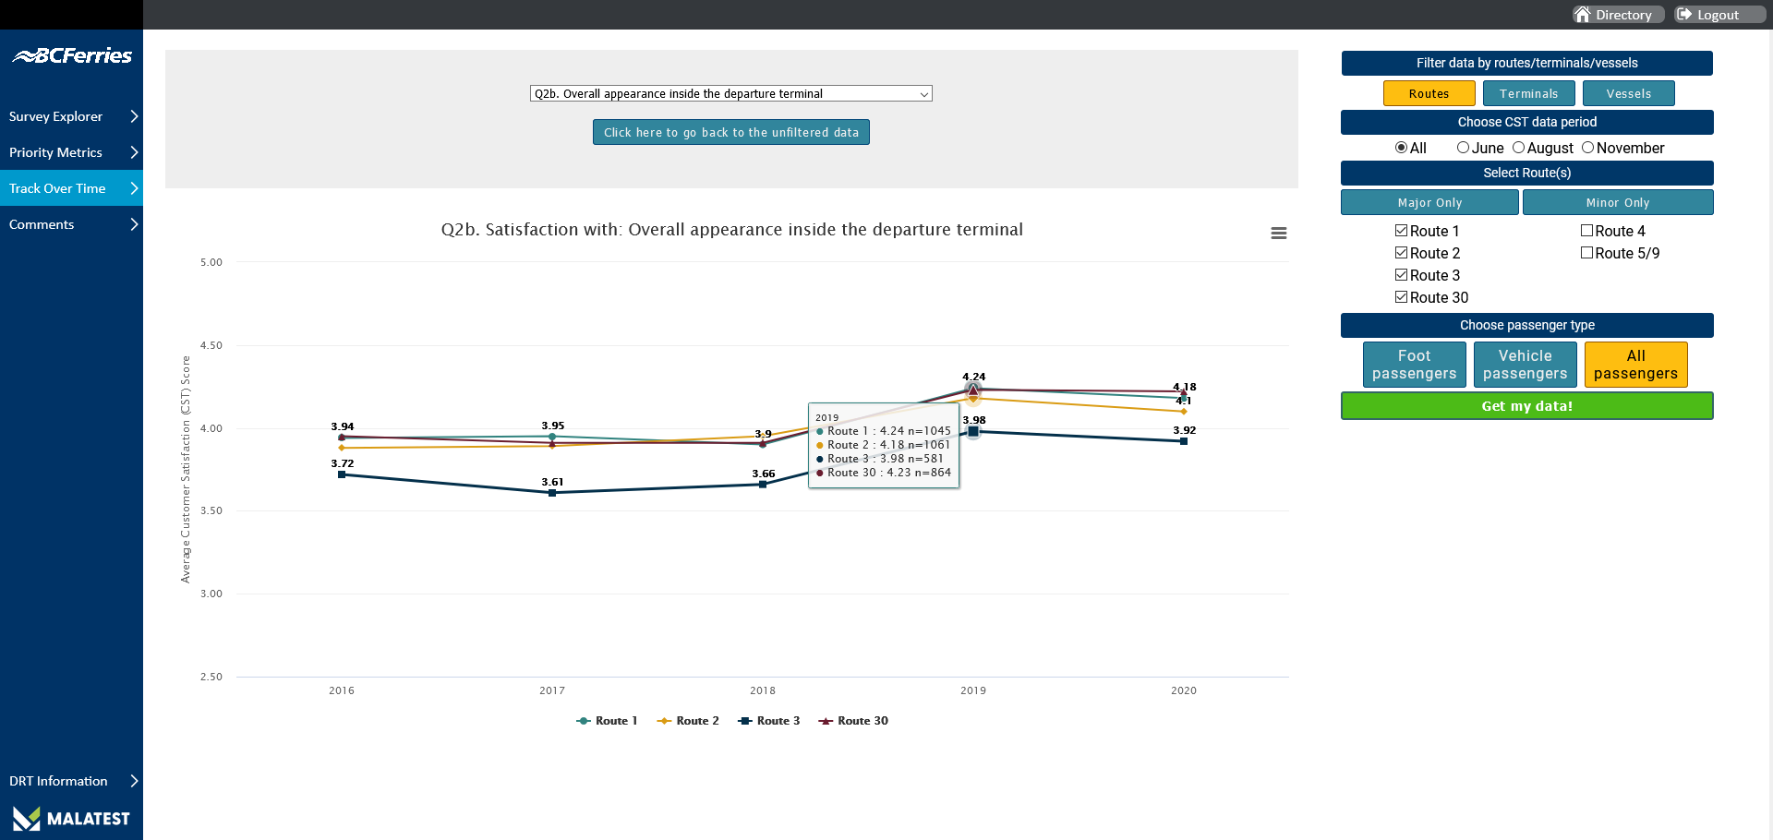Open DRT Information menu item

click(71, 781)
